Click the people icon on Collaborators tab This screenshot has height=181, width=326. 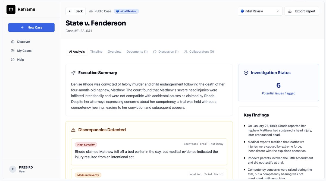pyautogui.click(x=186, y=51)
